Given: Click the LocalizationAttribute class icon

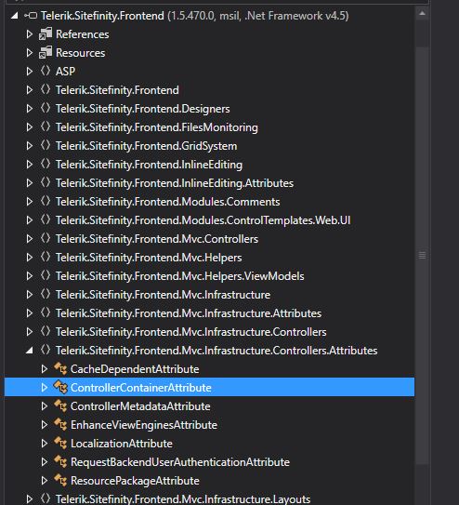Looking at the screenshot, I should click(x=60, y=444).
